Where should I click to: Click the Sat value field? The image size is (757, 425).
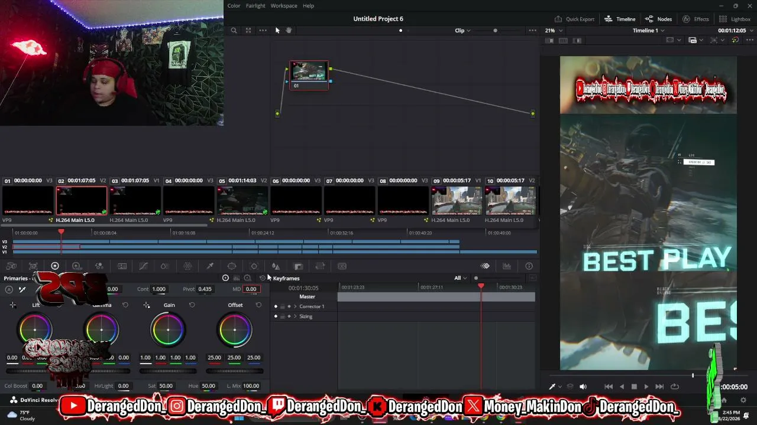point(166,386)
